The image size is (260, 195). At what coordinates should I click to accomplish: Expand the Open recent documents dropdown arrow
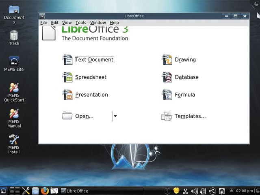pyautogui.click(x=115, y=117)
